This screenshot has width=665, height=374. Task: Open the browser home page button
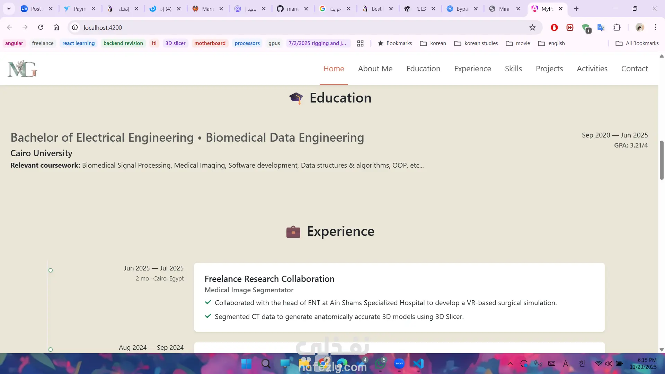pyautogui.click(x=56, y=27)
